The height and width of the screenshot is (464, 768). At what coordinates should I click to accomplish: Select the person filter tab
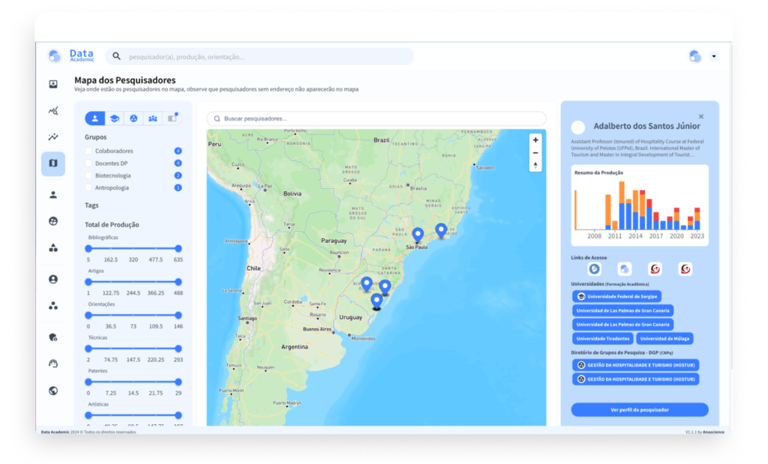pos(95,118)
